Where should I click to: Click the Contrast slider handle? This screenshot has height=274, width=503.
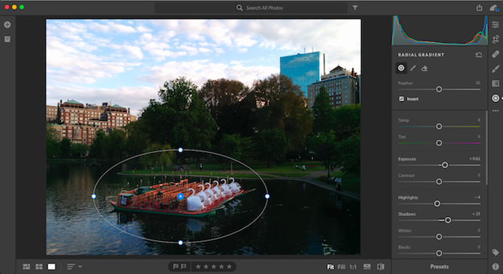tap(439, 182)
